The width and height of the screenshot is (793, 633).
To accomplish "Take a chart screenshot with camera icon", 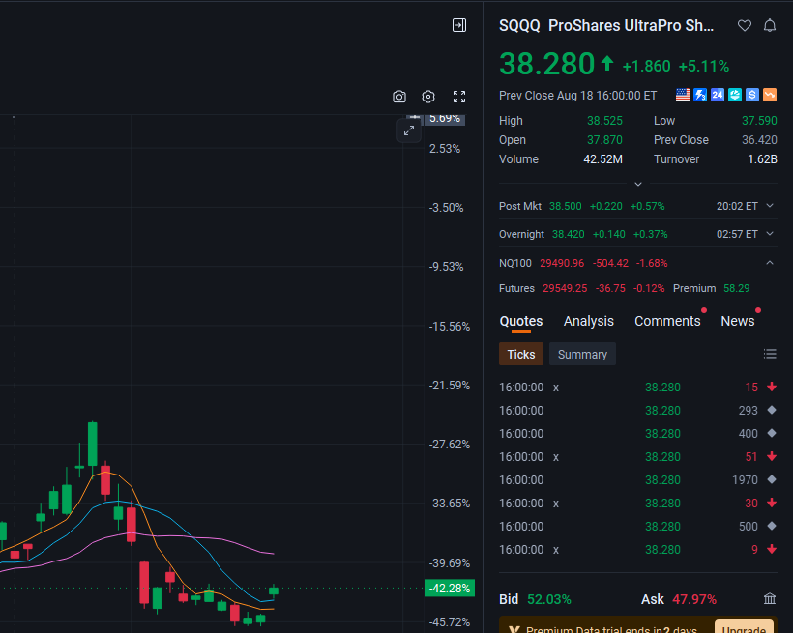I will click(x=399, y=97).
